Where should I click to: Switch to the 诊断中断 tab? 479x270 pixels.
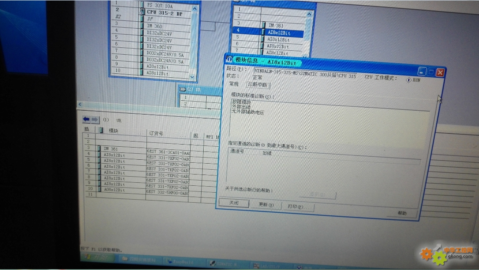pyautogui.click(x=258, y=85)
